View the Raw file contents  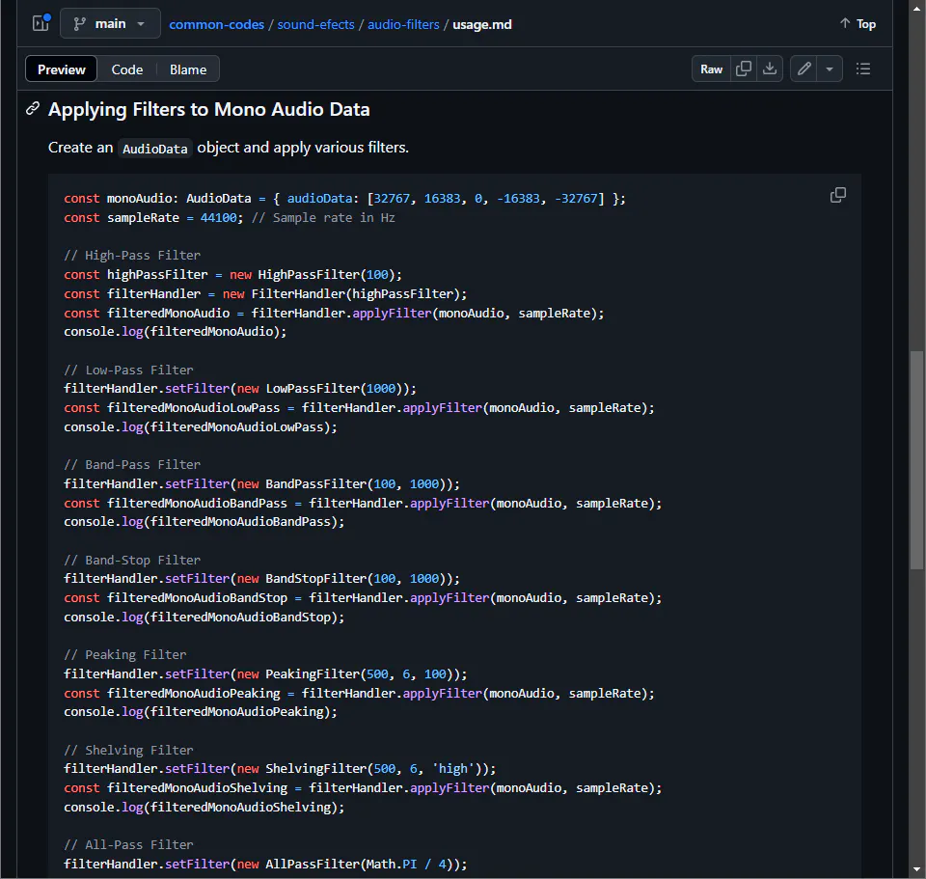[x=711, y=69]
